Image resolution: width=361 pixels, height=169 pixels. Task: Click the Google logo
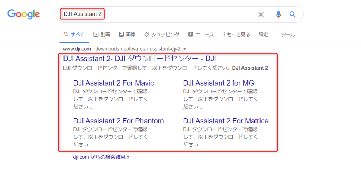click(x=24, y=14)
